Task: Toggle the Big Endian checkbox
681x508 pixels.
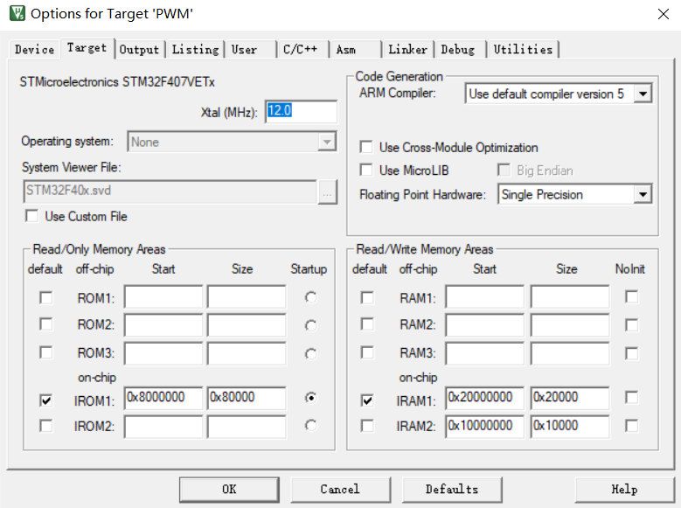Action: tap(504, 170)
